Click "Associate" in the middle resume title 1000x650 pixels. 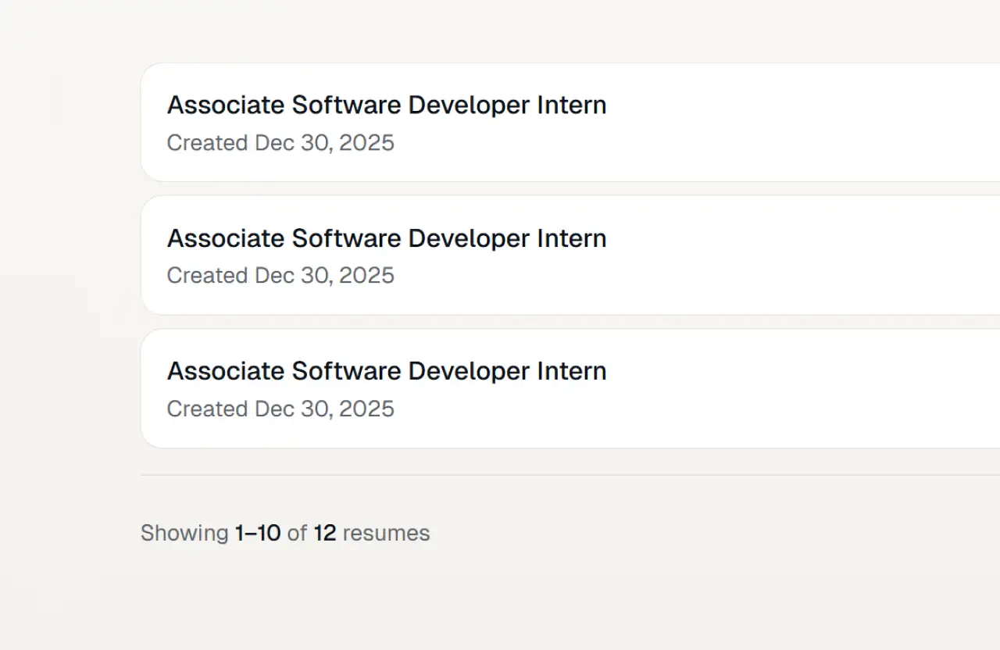point(226,238)
